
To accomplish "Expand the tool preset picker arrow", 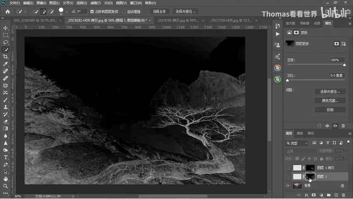I will (25, 12).
